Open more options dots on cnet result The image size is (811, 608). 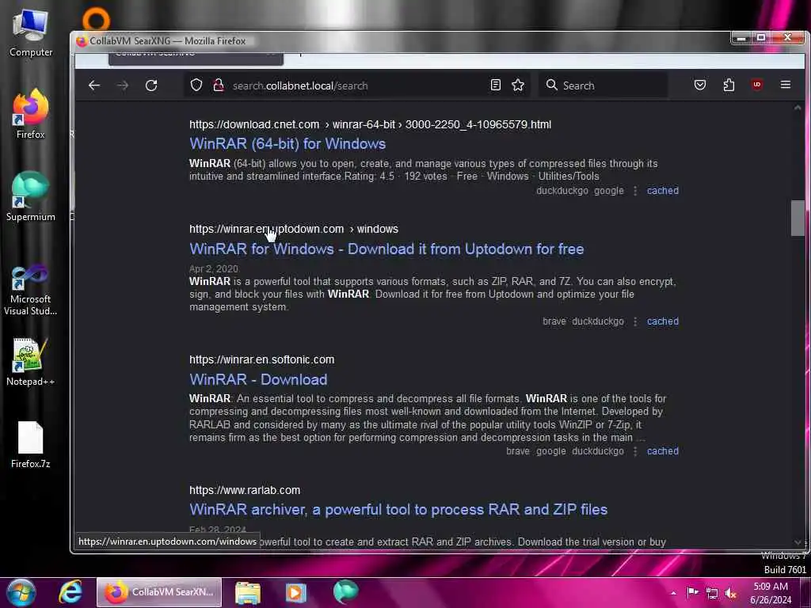click(x=635, y=191)
